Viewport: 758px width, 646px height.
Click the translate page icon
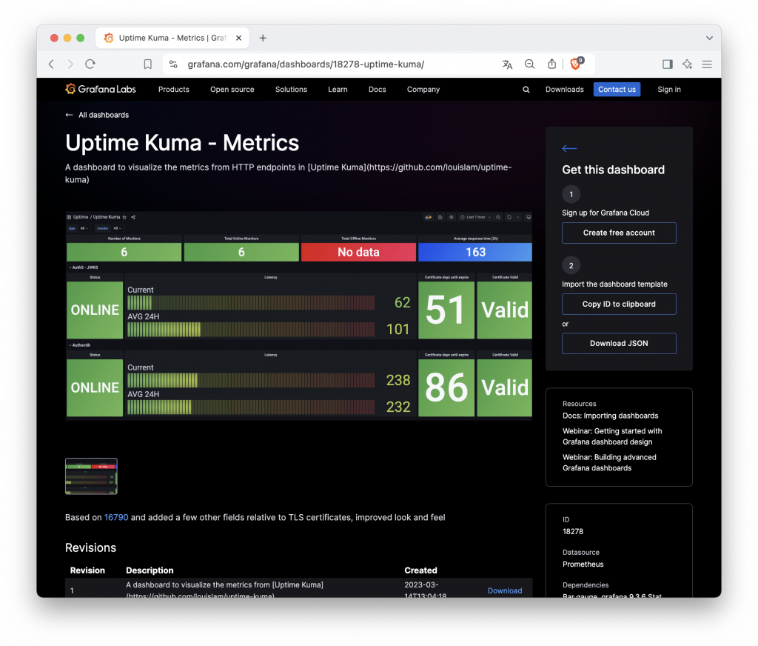(x=507, y=64)
